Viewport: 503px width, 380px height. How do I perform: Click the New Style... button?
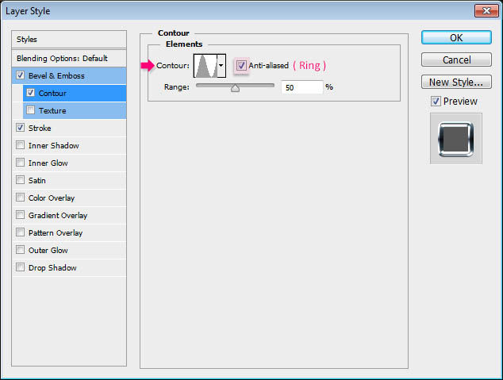tap(456, 82)
